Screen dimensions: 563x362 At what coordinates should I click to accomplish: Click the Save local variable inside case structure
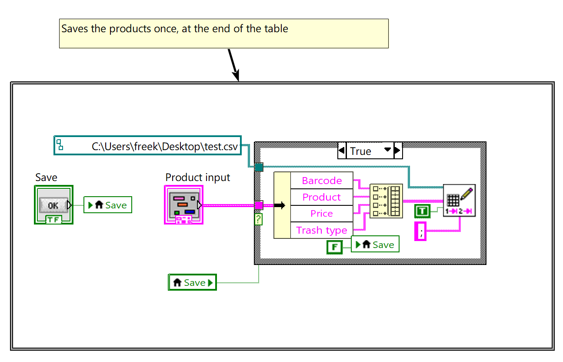375,245
